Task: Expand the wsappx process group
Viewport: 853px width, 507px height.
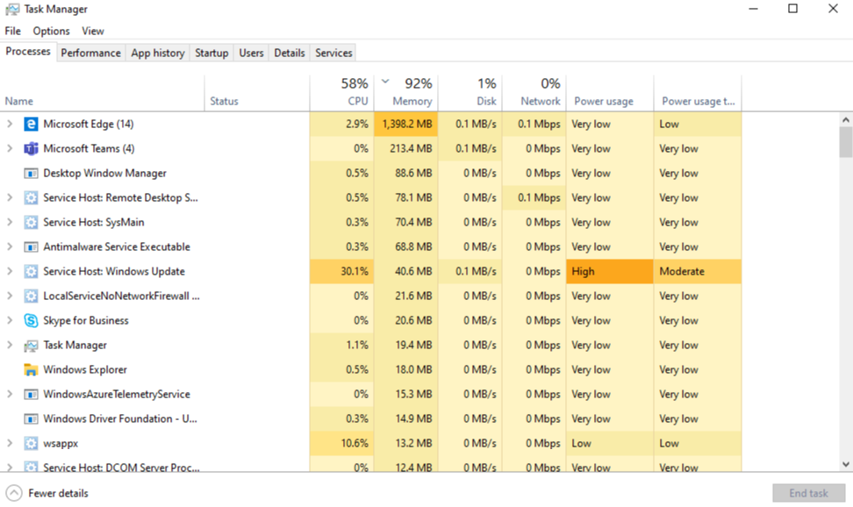Action: coord(10,443)
